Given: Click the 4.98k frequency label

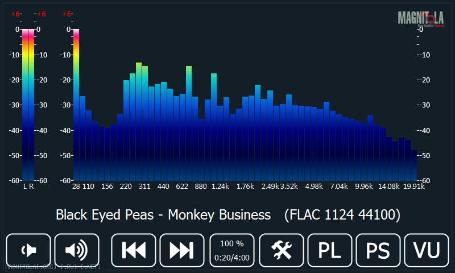Looking at the screenshot, I should tap(314, 187).
